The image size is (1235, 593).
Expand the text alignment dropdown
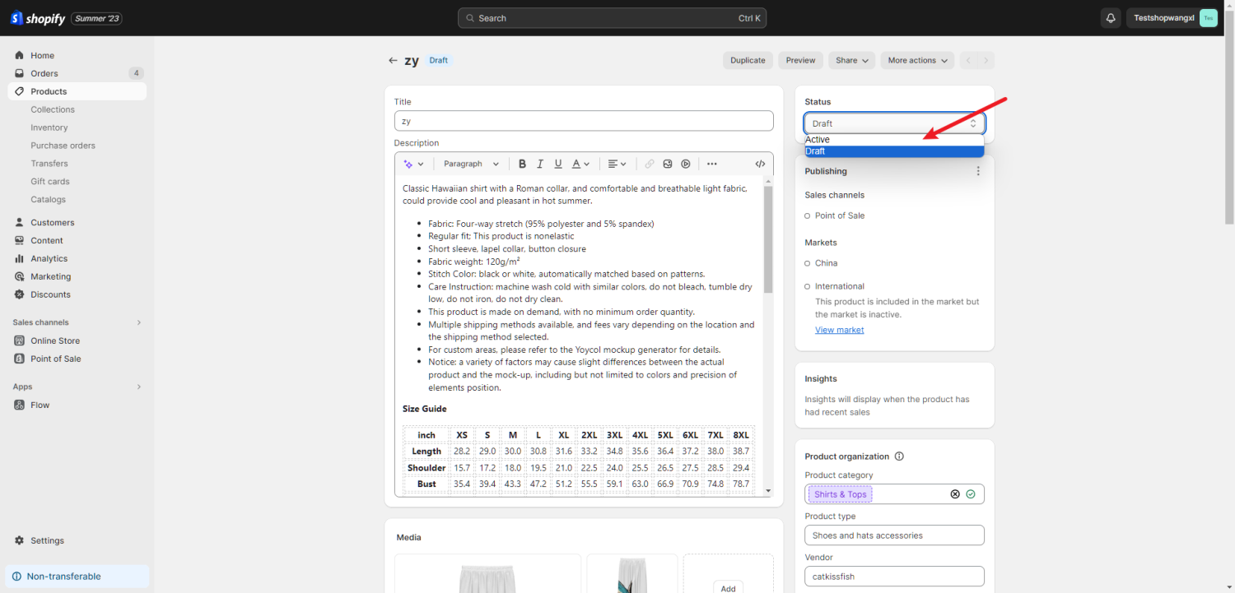point(617,164)
